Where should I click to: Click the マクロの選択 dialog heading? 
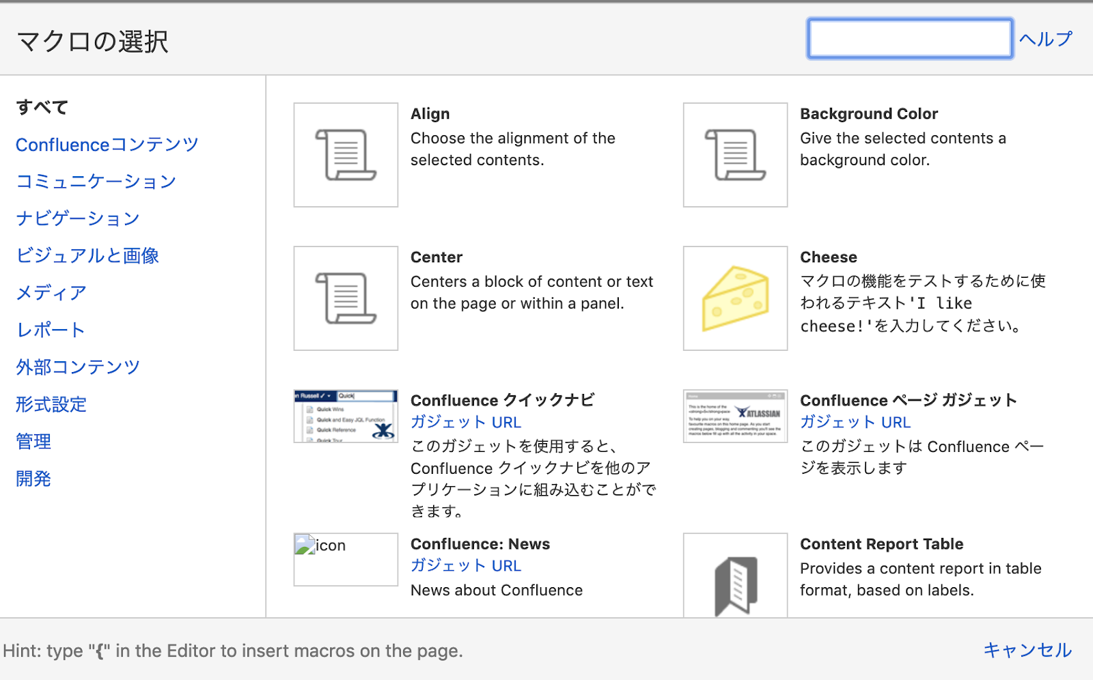pos(92,41)
